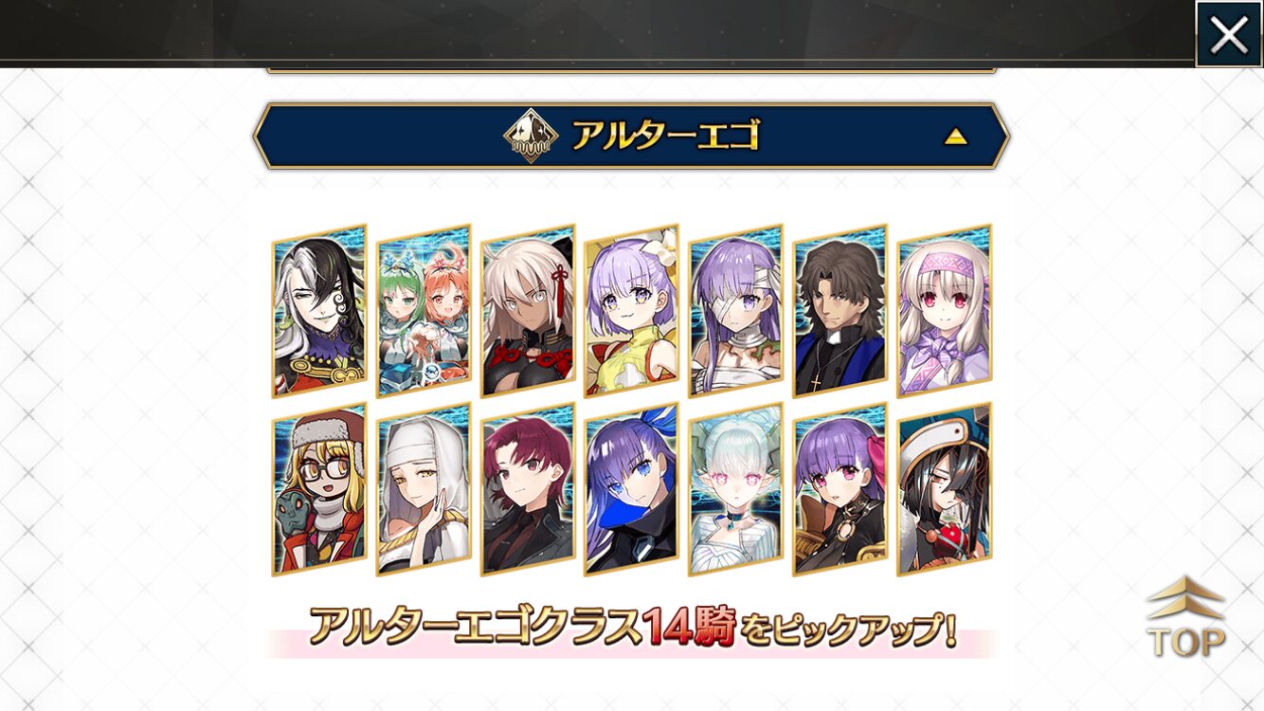Viewport: 1264px width, 711px height.
Task: Select the priest with cross necklace card
Action: point(840,312)
